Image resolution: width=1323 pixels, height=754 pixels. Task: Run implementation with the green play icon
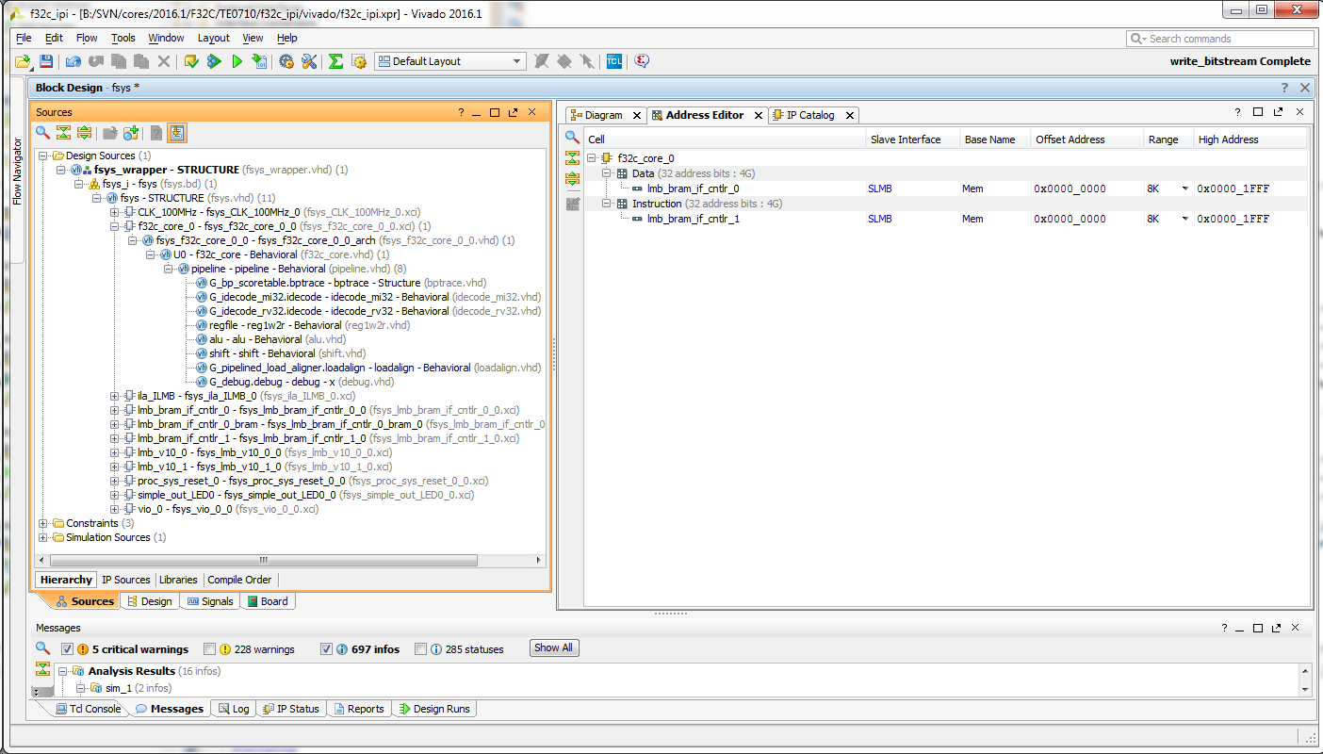coord(237,61)
